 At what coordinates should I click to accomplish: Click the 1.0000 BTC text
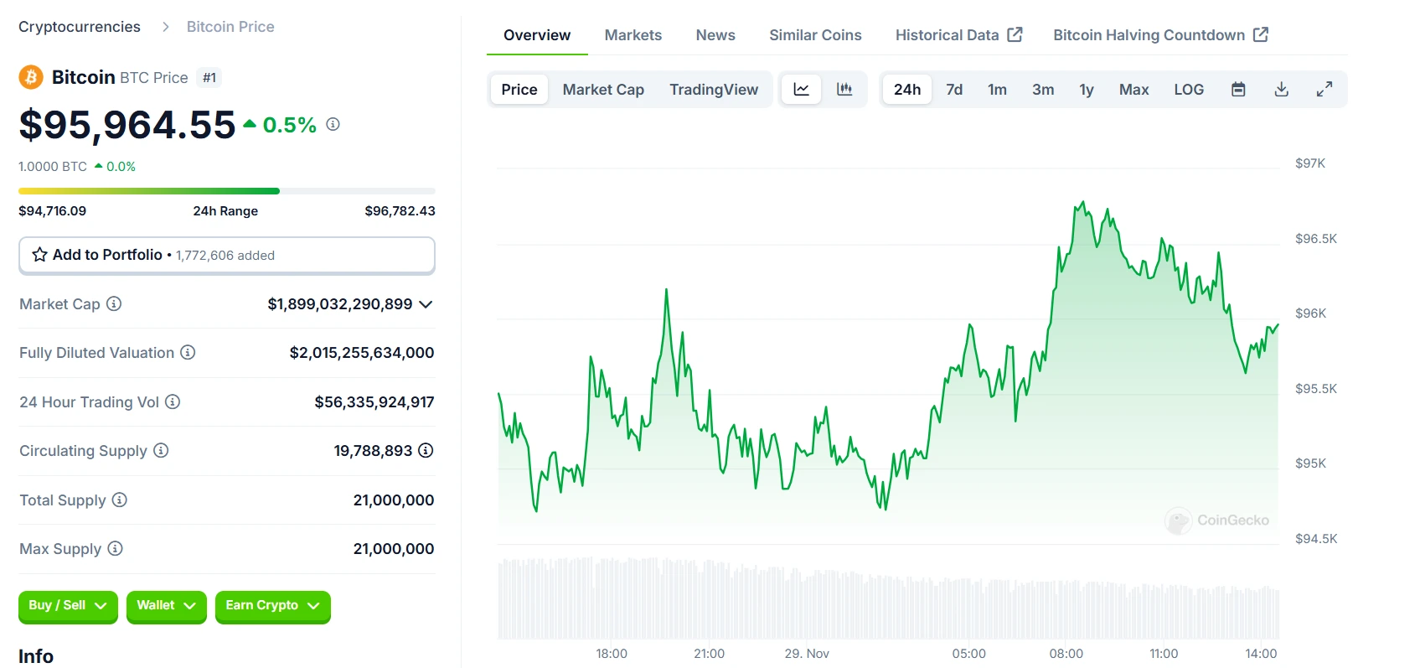click(x=53, y=167)
